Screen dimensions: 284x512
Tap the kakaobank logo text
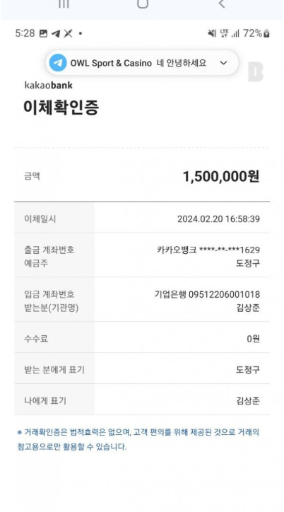(48, 86)
